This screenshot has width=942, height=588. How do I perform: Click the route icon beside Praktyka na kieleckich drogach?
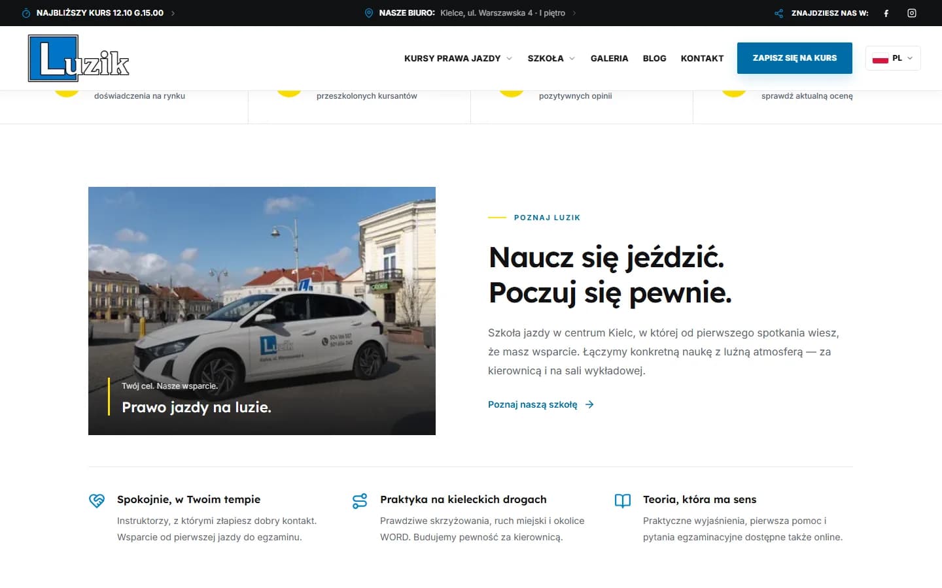pyautogui.click(x=360, y=500)
